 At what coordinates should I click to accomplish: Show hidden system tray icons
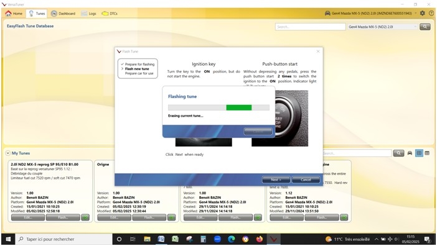(376, 239)
